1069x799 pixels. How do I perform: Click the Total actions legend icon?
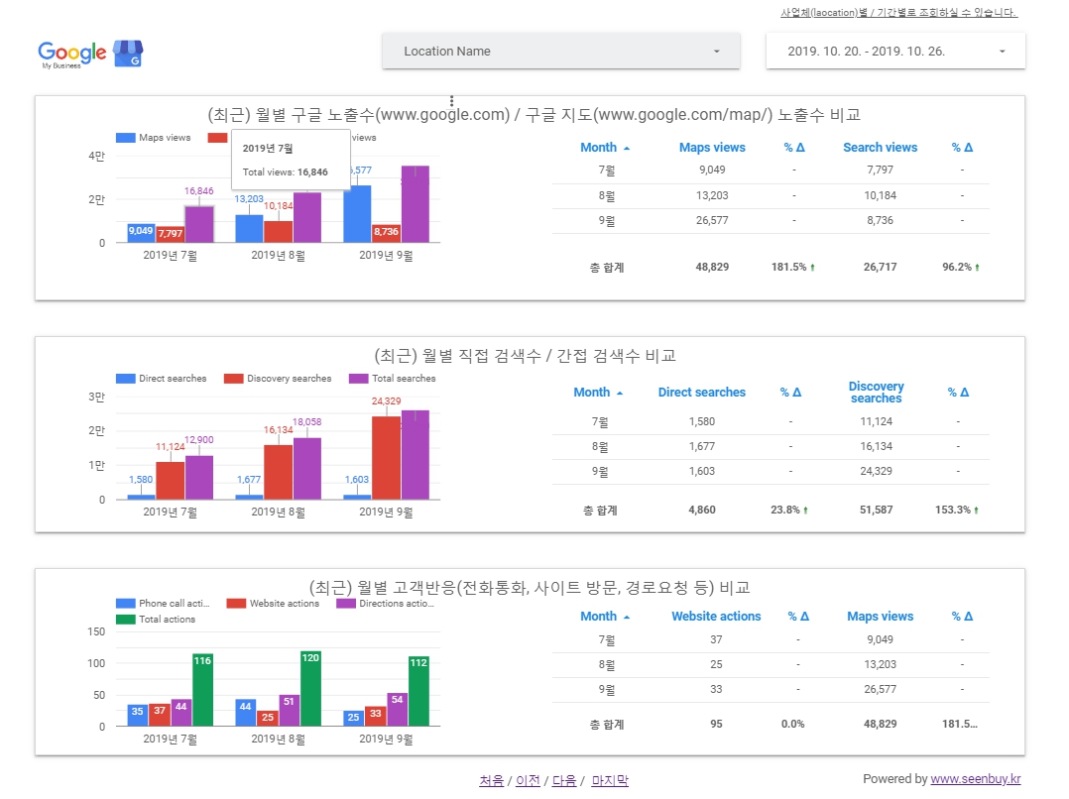(x=125, y=618)
